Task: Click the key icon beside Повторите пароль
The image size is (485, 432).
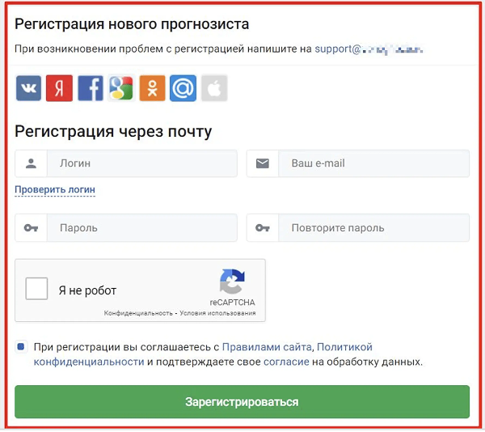Action: (x=263, y=228)
